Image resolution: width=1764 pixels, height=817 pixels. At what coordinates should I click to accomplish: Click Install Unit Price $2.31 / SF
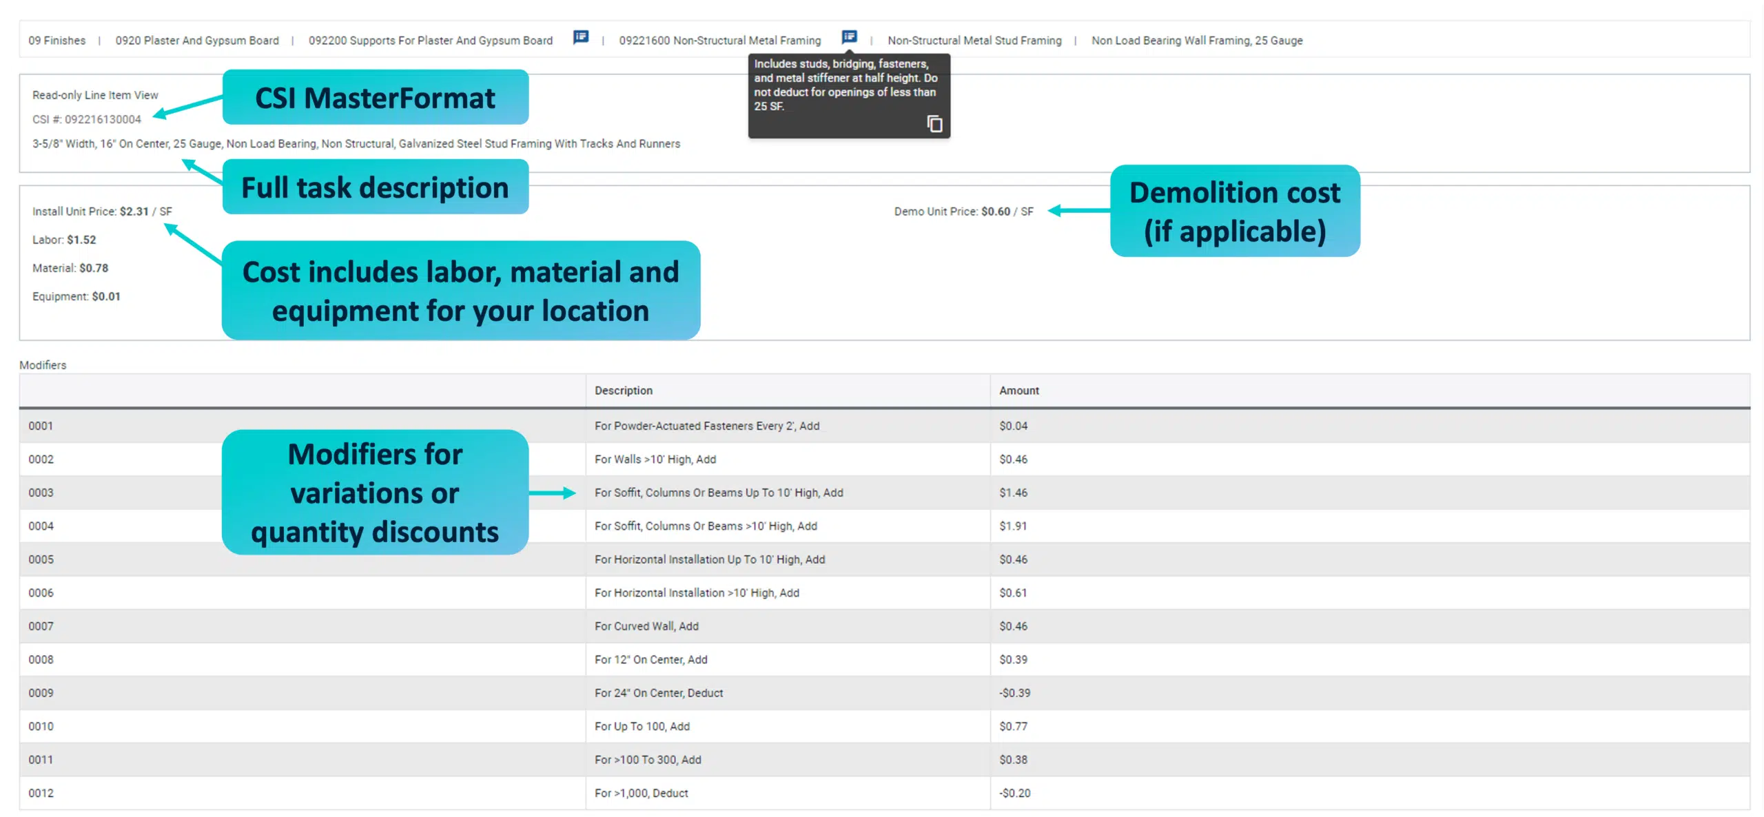(x=102, y=211)
